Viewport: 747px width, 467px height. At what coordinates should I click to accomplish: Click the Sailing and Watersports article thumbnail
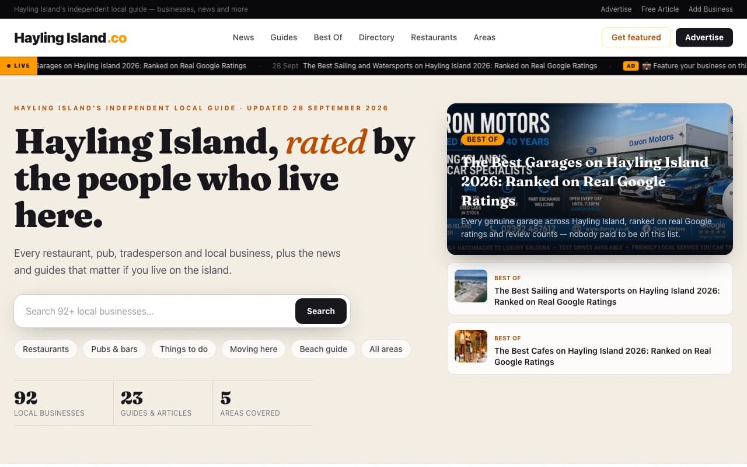(471, 286)
